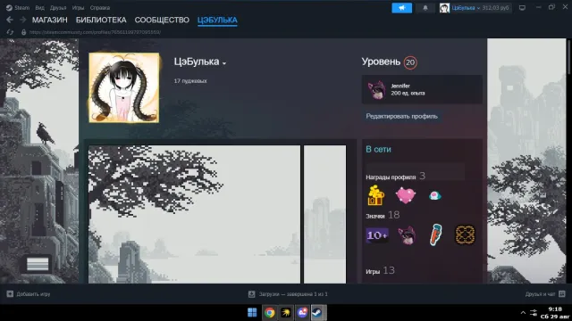Viewport: 572px width, 321px height.
Task: Click the carrot badge icon
Action: [435, 235]
